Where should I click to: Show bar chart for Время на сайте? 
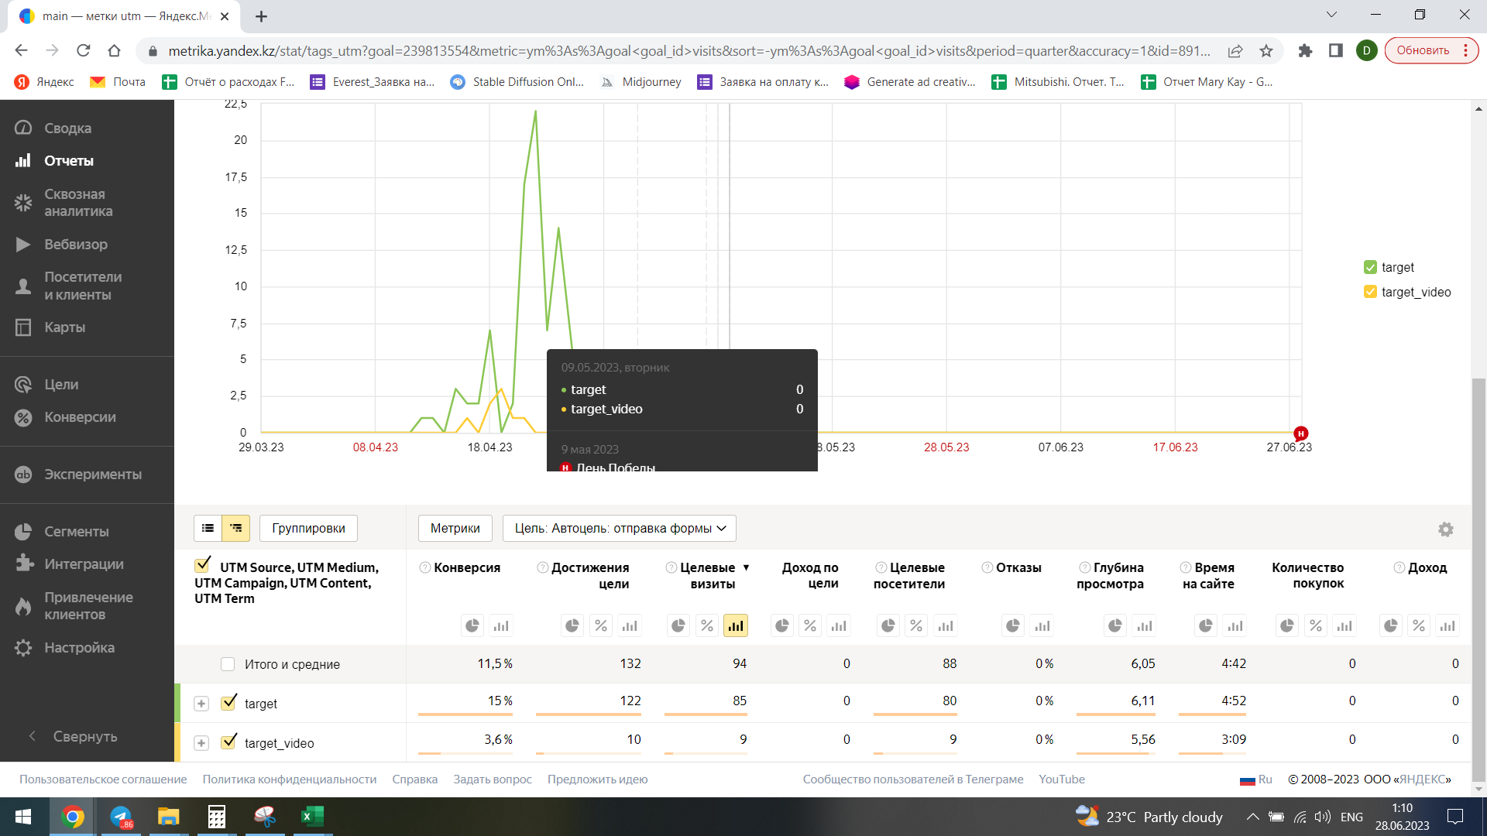[x=1235, y=625]
